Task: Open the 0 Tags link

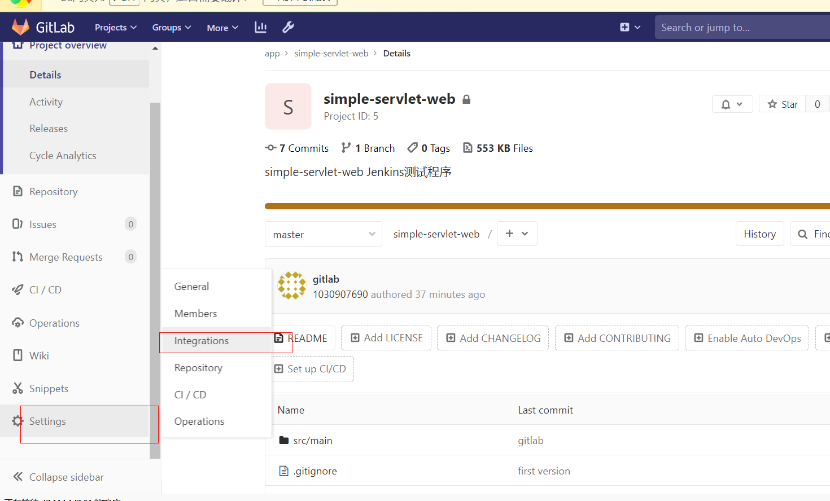Action: 429,148
